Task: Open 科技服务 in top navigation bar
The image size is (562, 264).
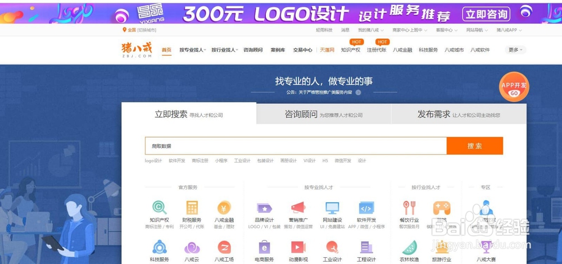Action: click(x=428, y=50)
